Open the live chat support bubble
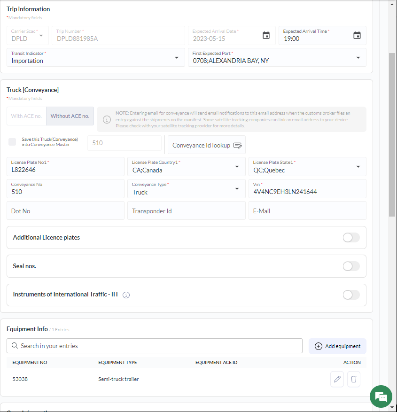 [381, 397]
